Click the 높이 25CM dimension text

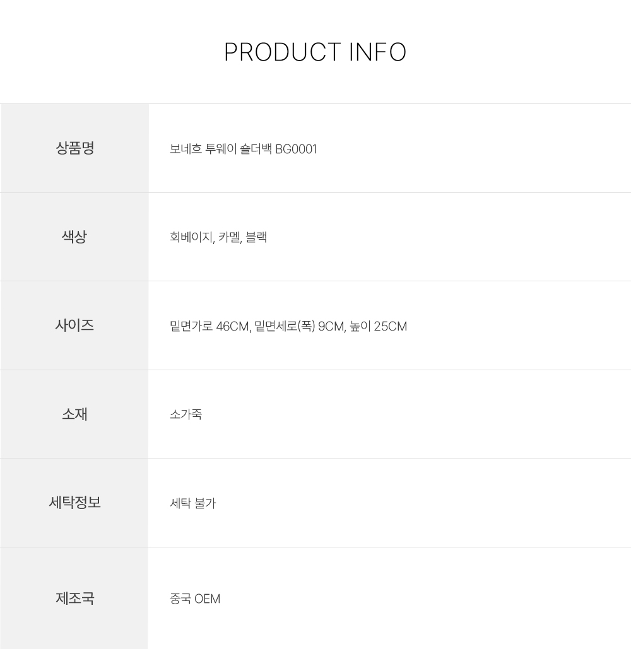(379, 327)
